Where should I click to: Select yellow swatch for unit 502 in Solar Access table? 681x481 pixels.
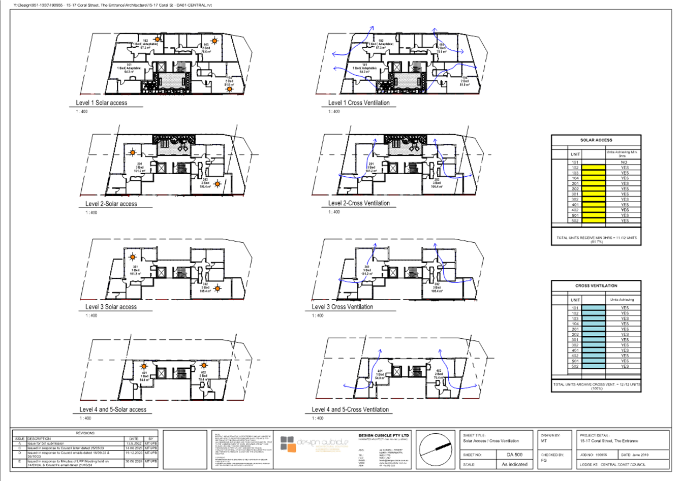point(594,220)
